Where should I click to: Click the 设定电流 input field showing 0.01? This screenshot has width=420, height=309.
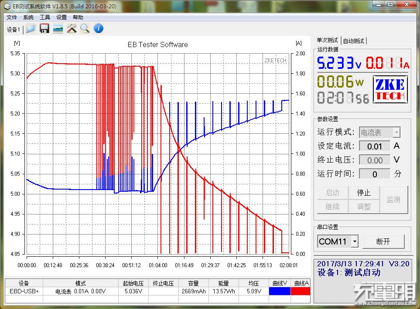tap(375, 146)
